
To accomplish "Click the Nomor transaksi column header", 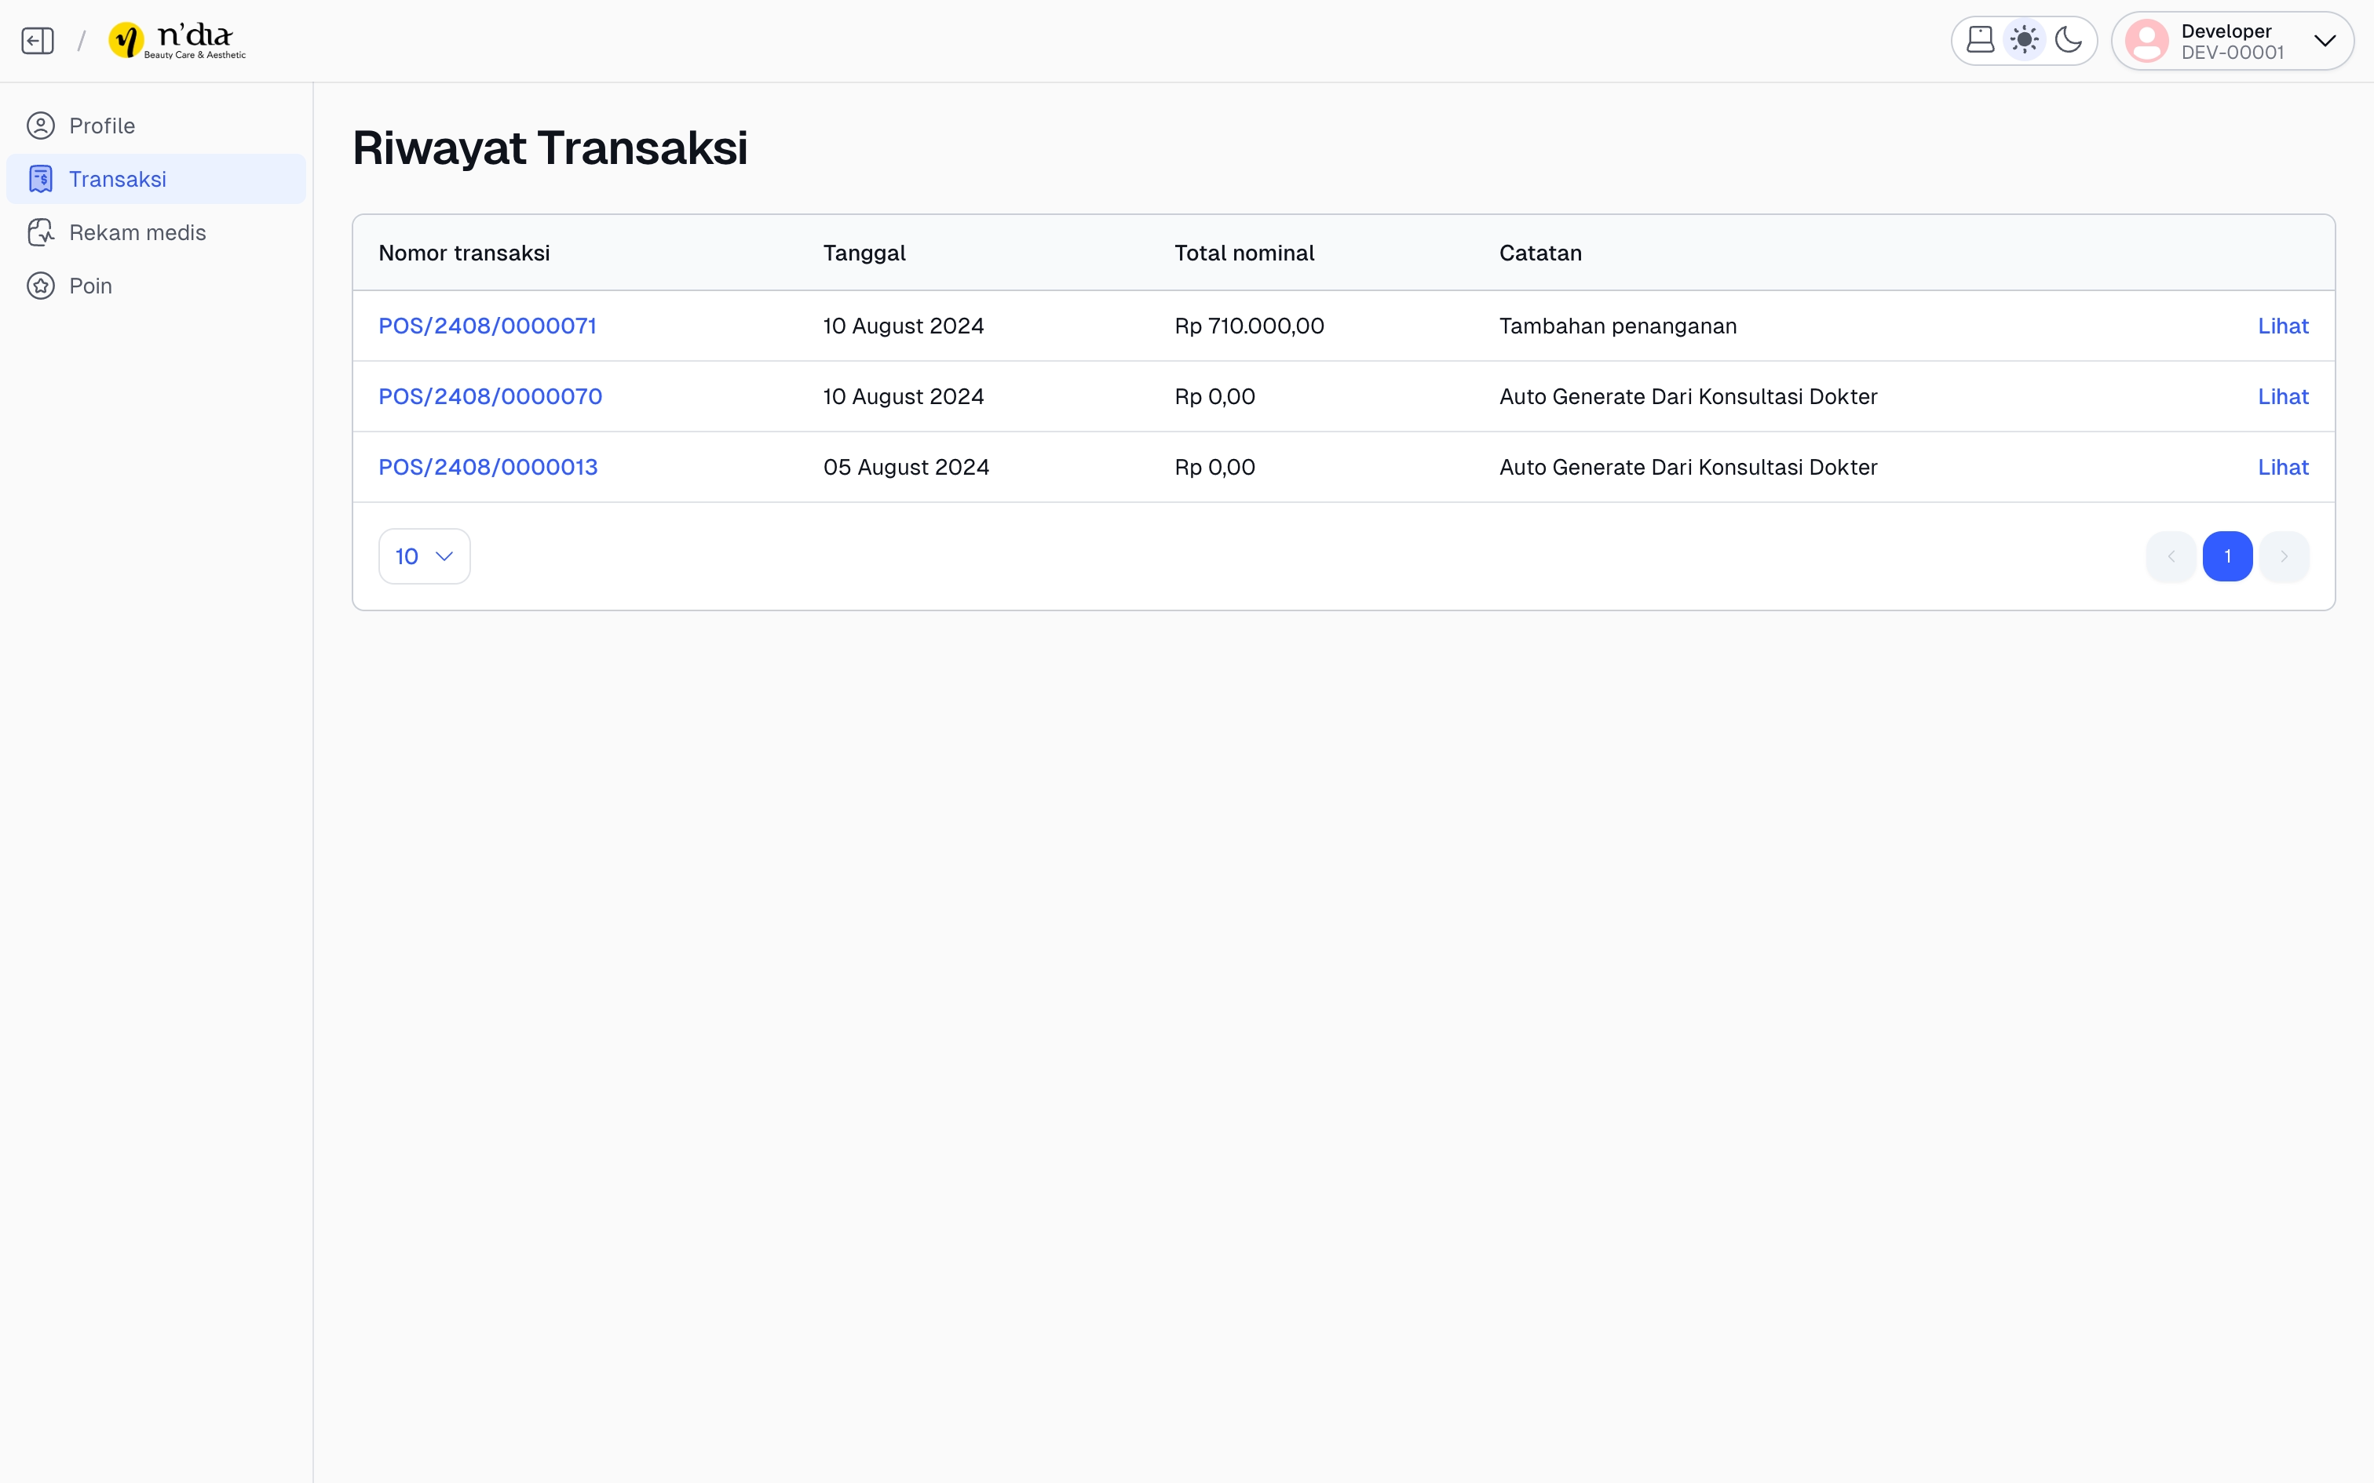I will pos(464,253).
